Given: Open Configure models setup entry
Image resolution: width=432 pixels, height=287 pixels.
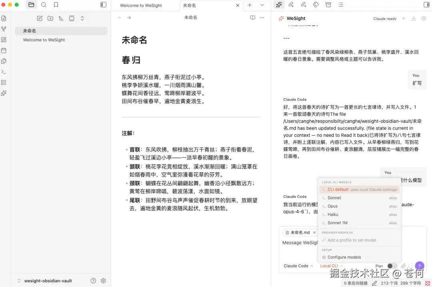Looking at the screenshot, I should pyautogui.click(x=359, y=257).
